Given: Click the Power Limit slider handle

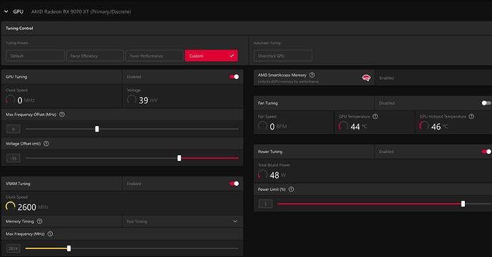Looking at the screenshot, I should (463, 204).
